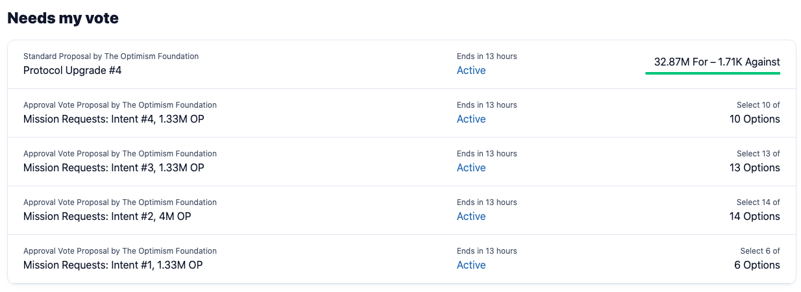Screen dimensions: 801x292
Task: Click Ends in 13 hours on Intent #1
Action: (x=487, y=251)
